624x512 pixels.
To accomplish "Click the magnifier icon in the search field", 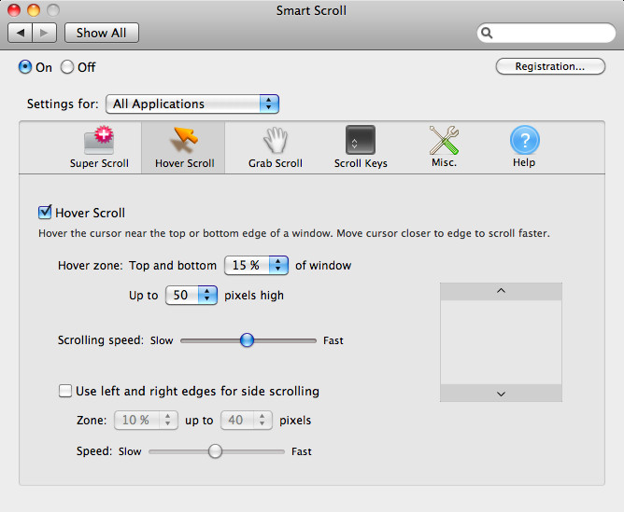I will pos(487,33).
